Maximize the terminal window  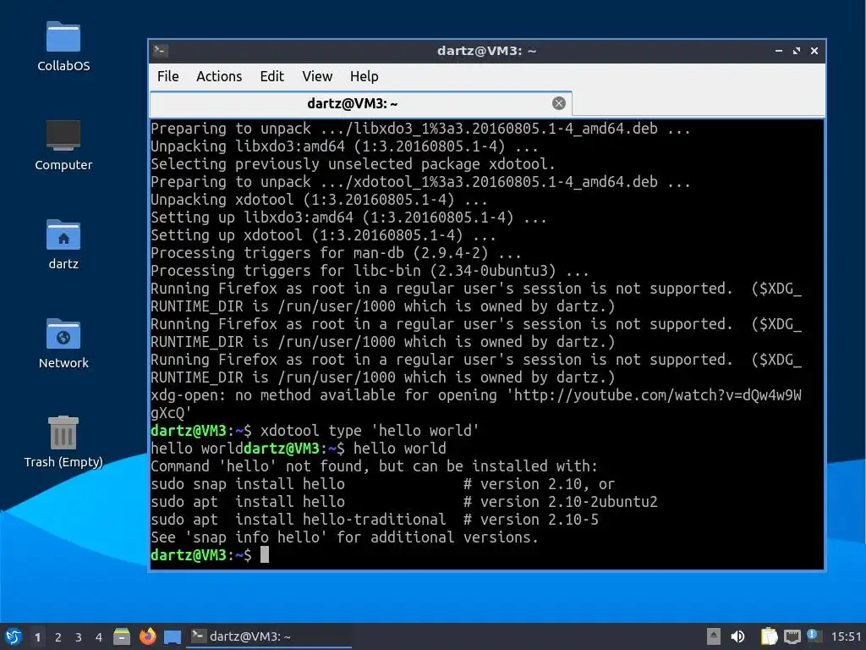point(797,51)
